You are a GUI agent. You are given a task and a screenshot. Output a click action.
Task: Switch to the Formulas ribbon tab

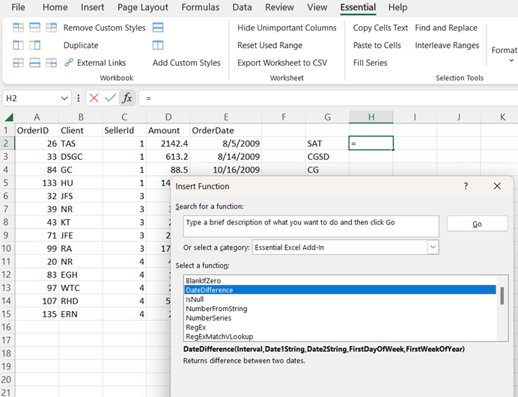[x=200, y=7]
